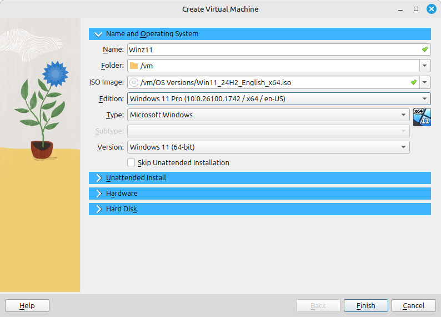Click the Folder label text

click(x=113, y=66)
